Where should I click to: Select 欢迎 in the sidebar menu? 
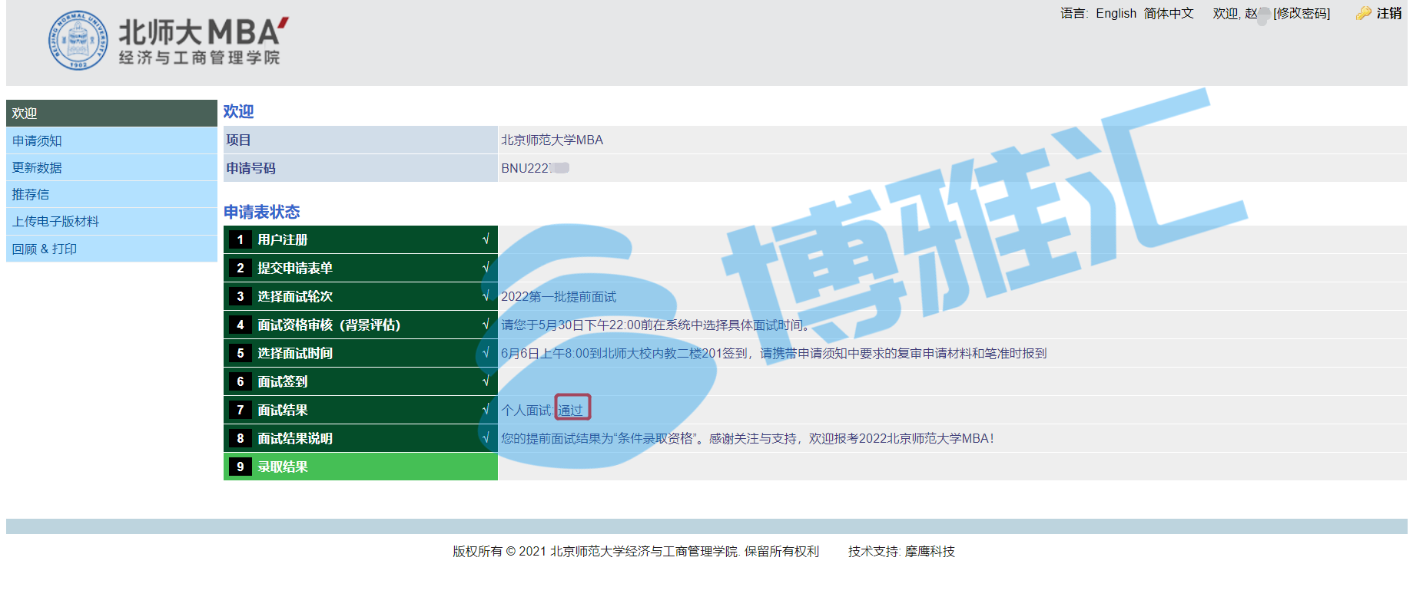click(x=111, y=113)
